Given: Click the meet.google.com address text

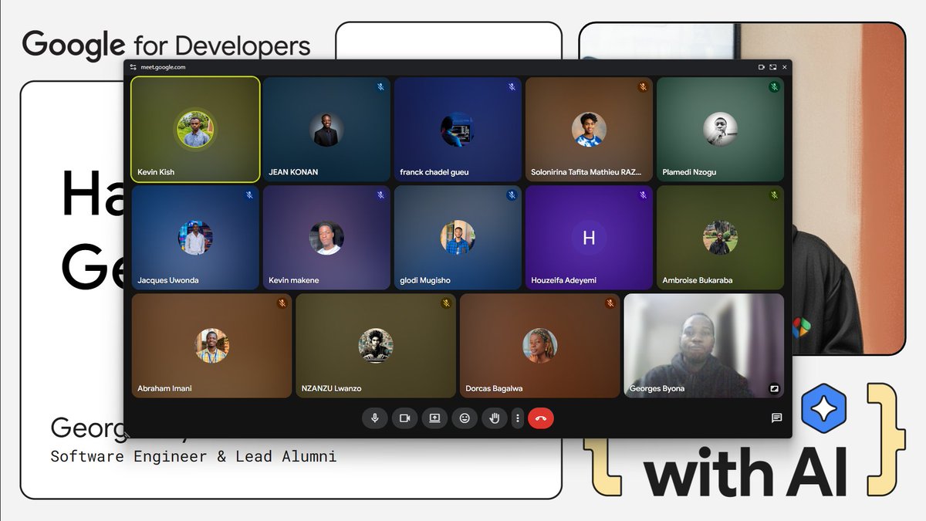Looking at the screenshot, I should (163, 67).
